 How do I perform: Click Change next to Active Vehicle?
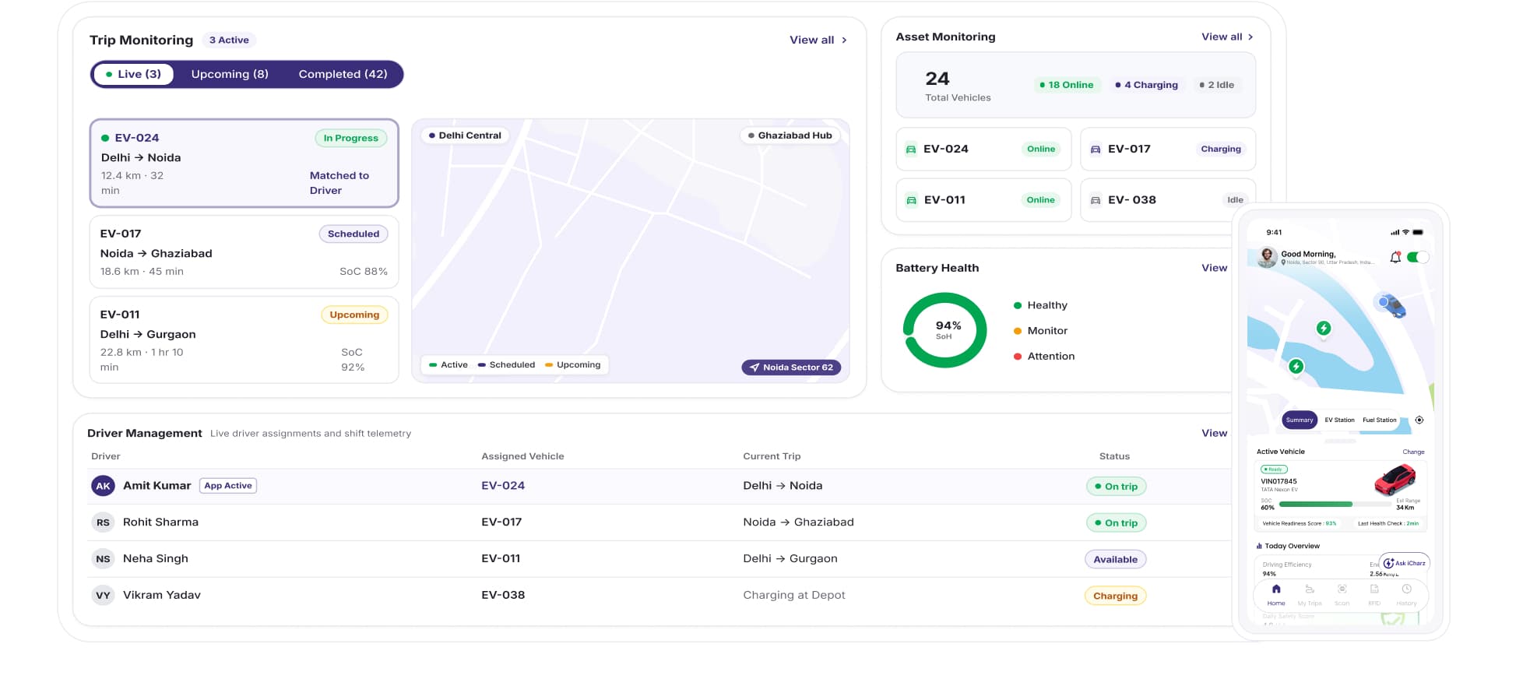[1413, 452]
